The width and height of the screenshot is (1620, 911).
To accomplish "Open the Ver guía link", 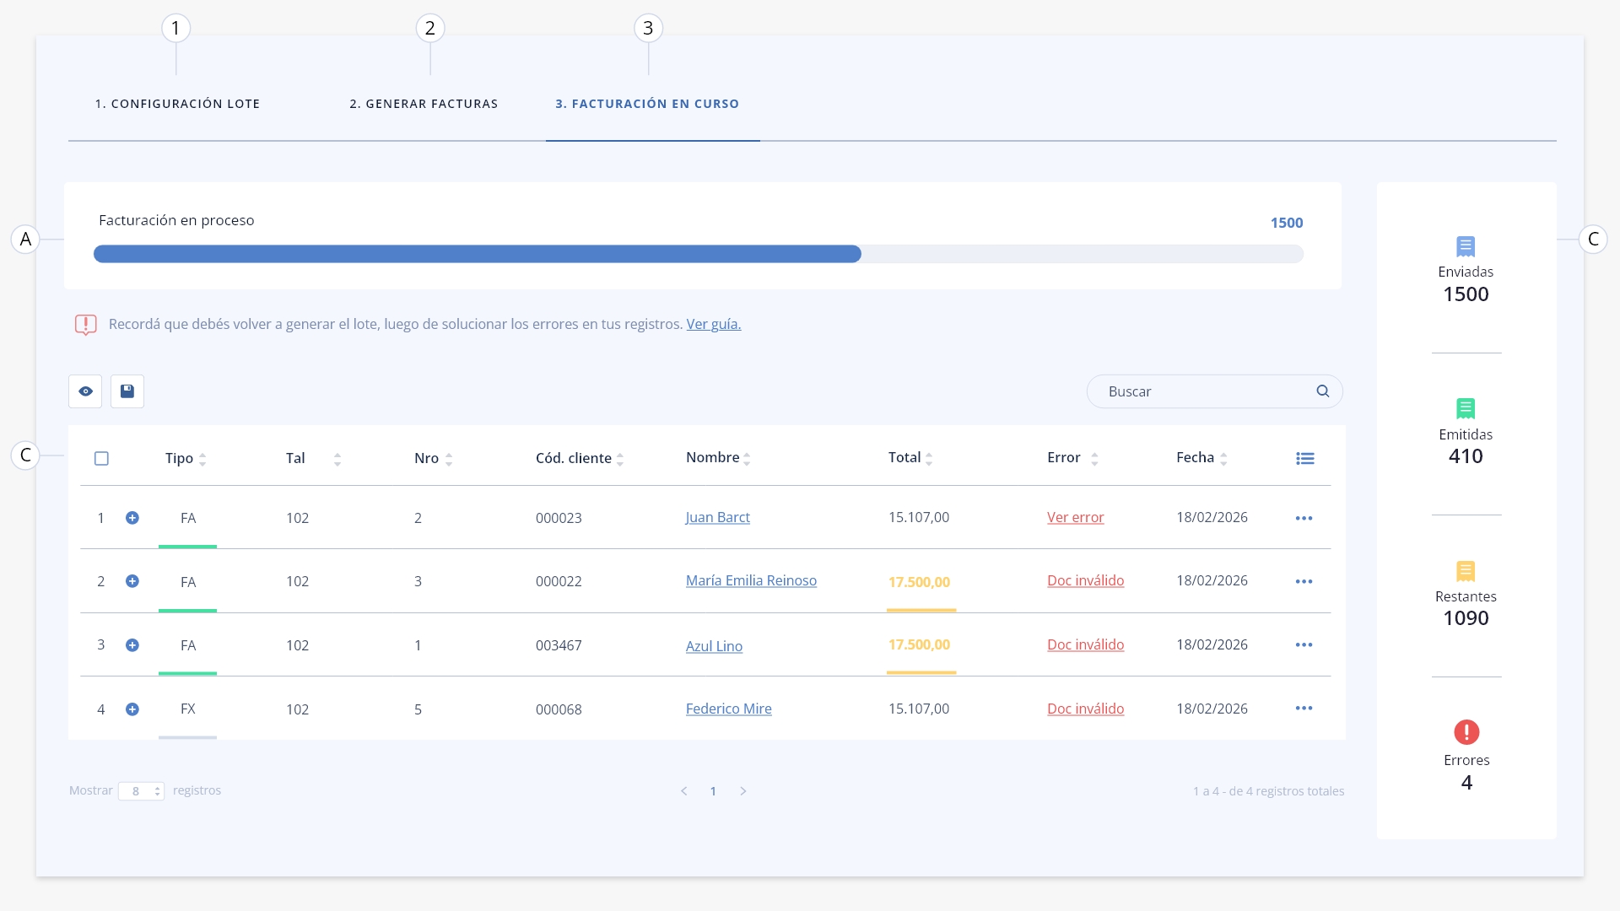I will [714, 324].
